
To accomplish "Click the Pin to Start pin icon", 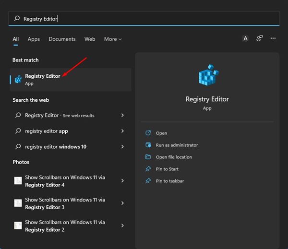I will tap(148, 169).
